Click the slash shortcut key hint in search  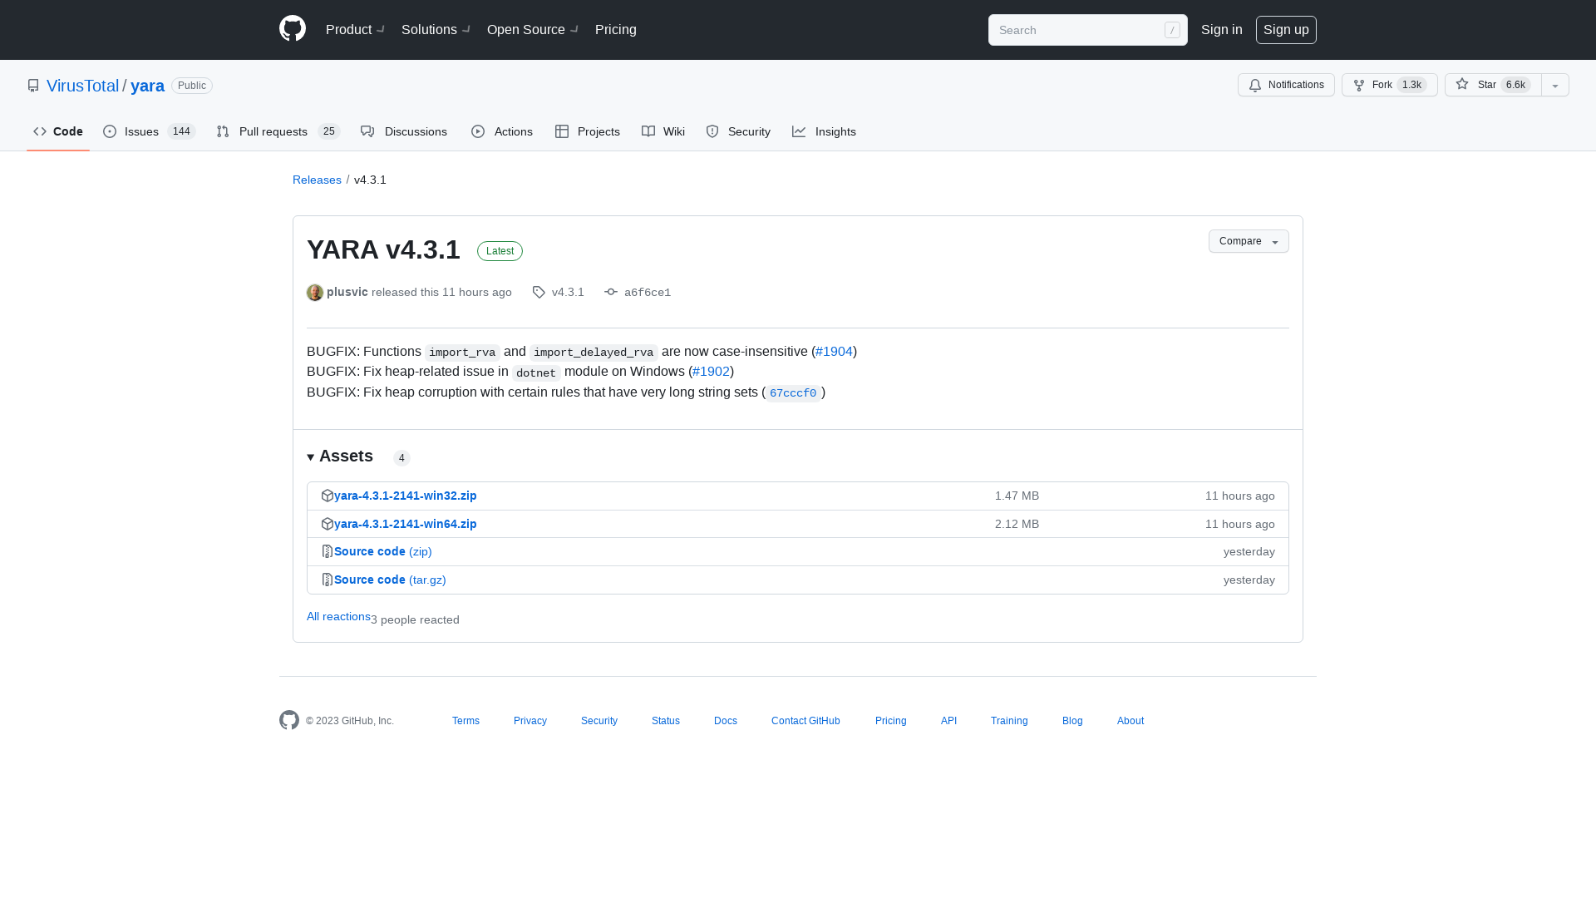[x=1172, y=30]
